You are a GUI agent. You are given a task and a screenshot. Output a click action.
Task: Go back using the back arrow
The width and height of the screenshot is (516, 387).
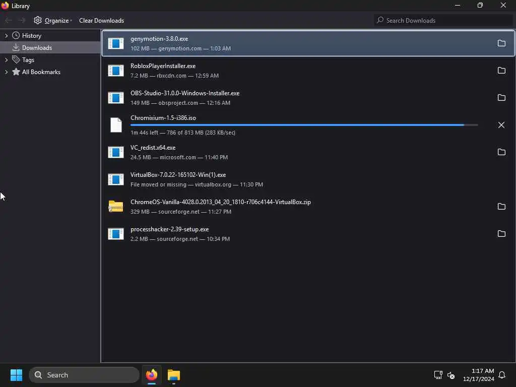coord(9,20)
